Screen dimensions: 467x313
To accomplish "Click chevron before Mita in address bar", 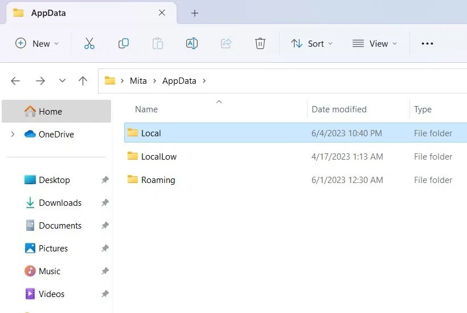I will coord(122,81).
